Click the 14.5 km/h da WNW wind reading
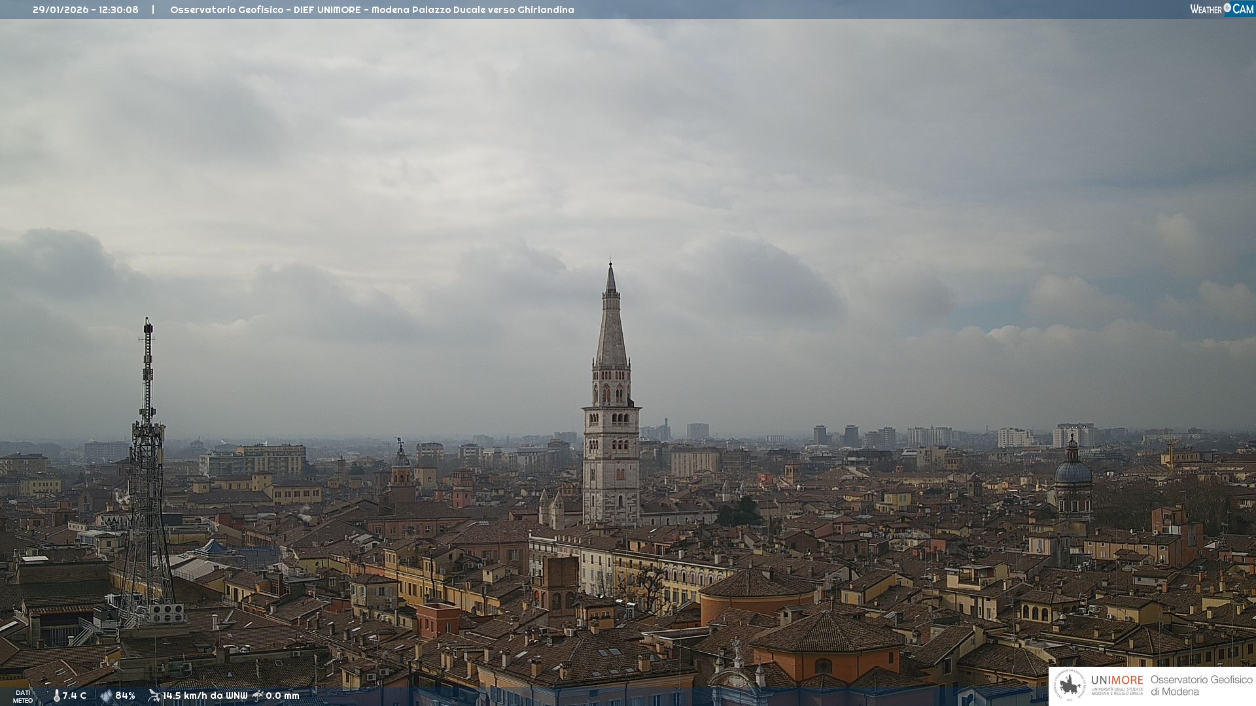 pyautogui.click(x=205, y=696)
